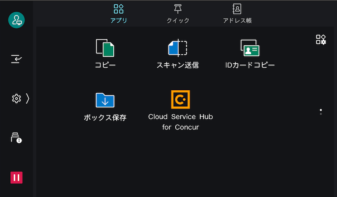Click the reset arrow icon in sidebar
The image size is (337, 197).
click(x=16, y=59)
